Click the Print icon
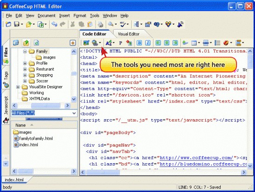Image resolution: width=255 pixels, height=192 pixels. click(101, 25)
